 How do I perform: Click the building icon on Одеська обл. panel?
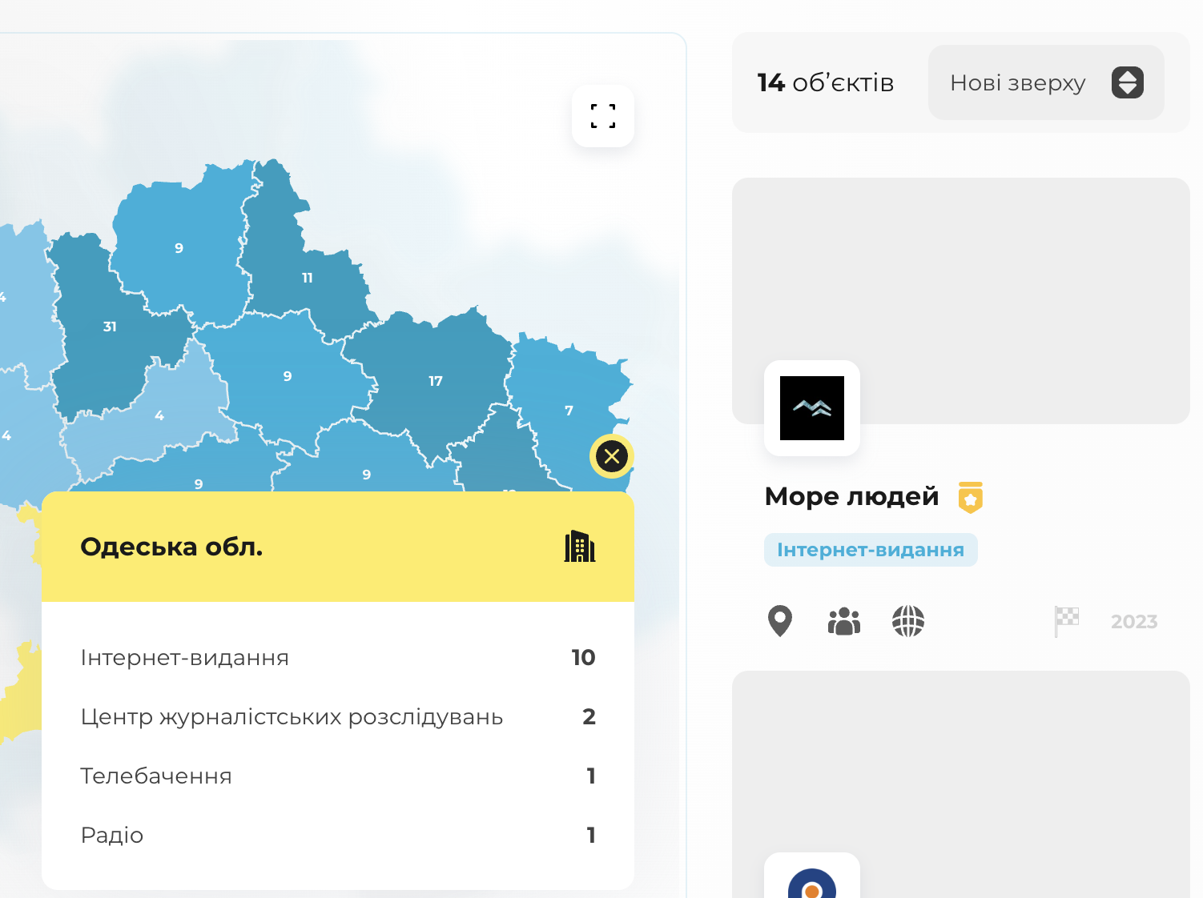[579, 546]
